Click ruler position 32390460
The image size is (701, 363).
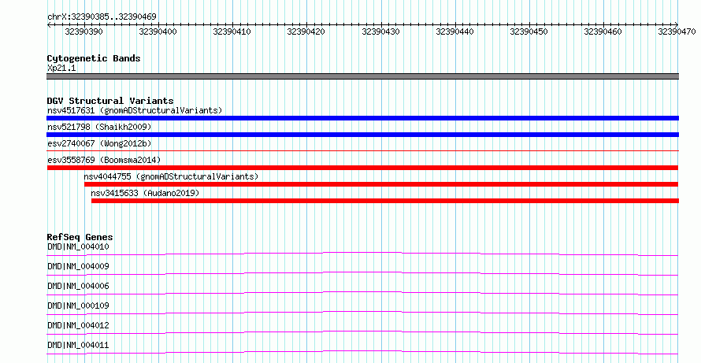[x=603, y=31]
